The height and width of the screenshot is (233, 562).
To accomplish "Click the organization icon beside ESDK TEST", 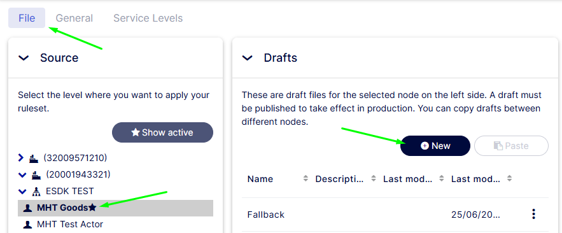I will pyautogui.click(x=36, y=192).
